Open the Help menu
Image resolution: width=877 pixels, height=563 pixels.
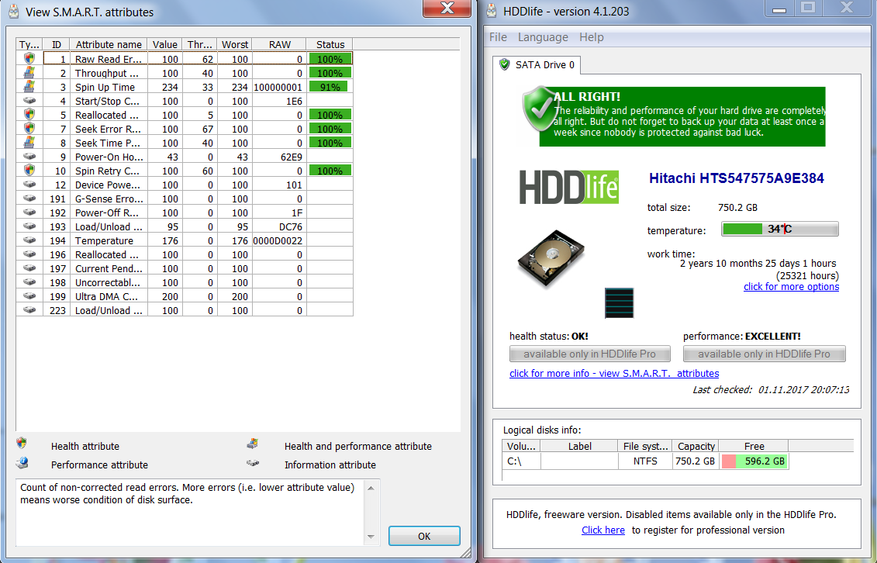(591, 37)
